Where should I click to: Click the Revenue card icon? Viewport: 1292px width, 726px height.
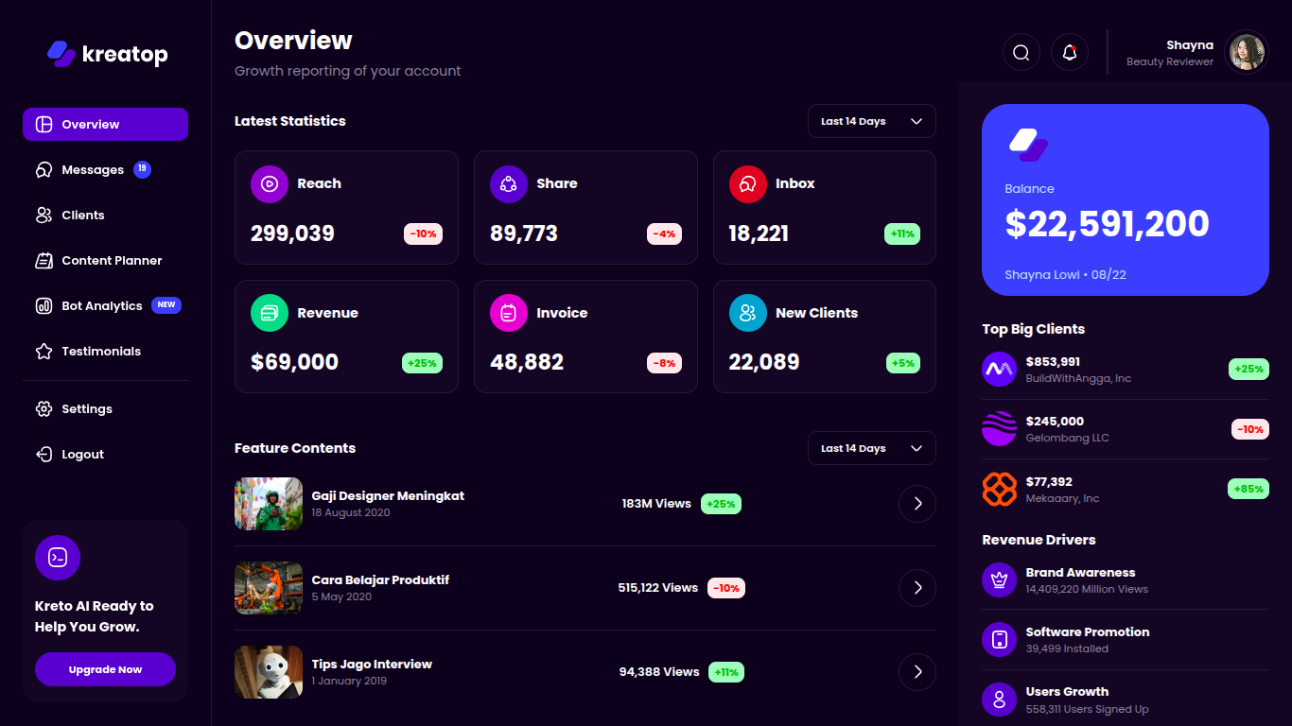point(269,313)
